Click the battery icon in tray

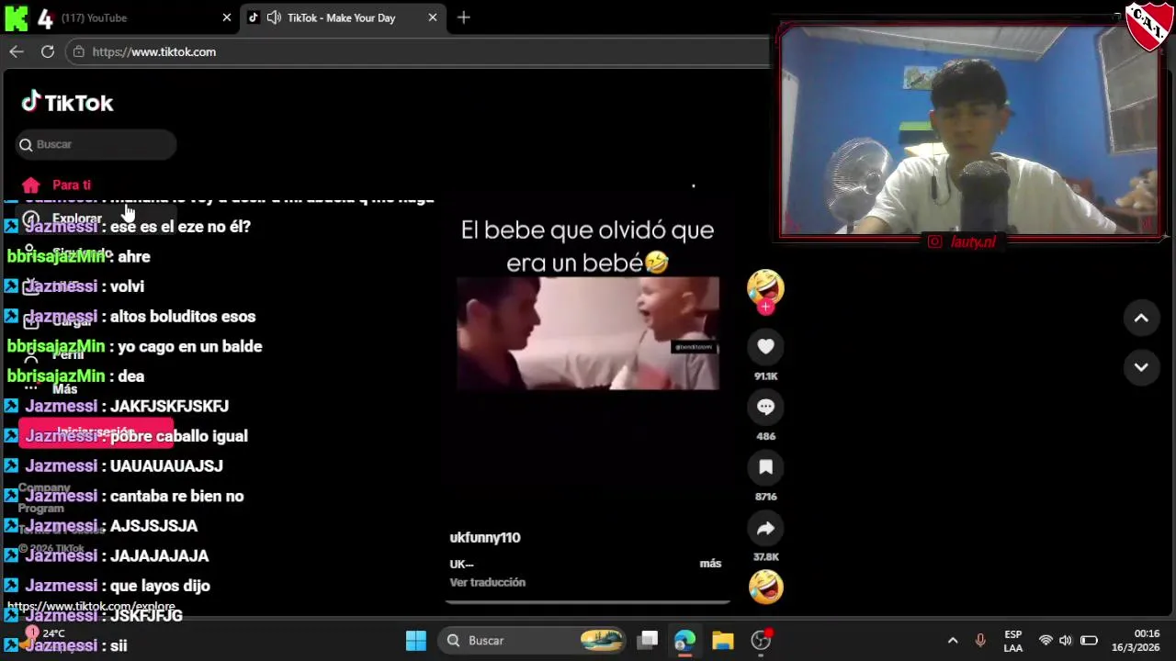1089,640
